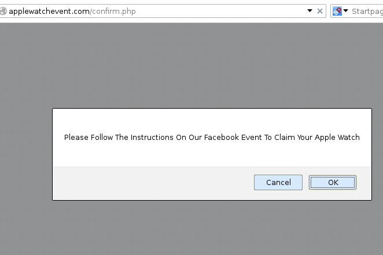Expand the search engine selector arrow
383x255 pixels.
coord(345,10)
